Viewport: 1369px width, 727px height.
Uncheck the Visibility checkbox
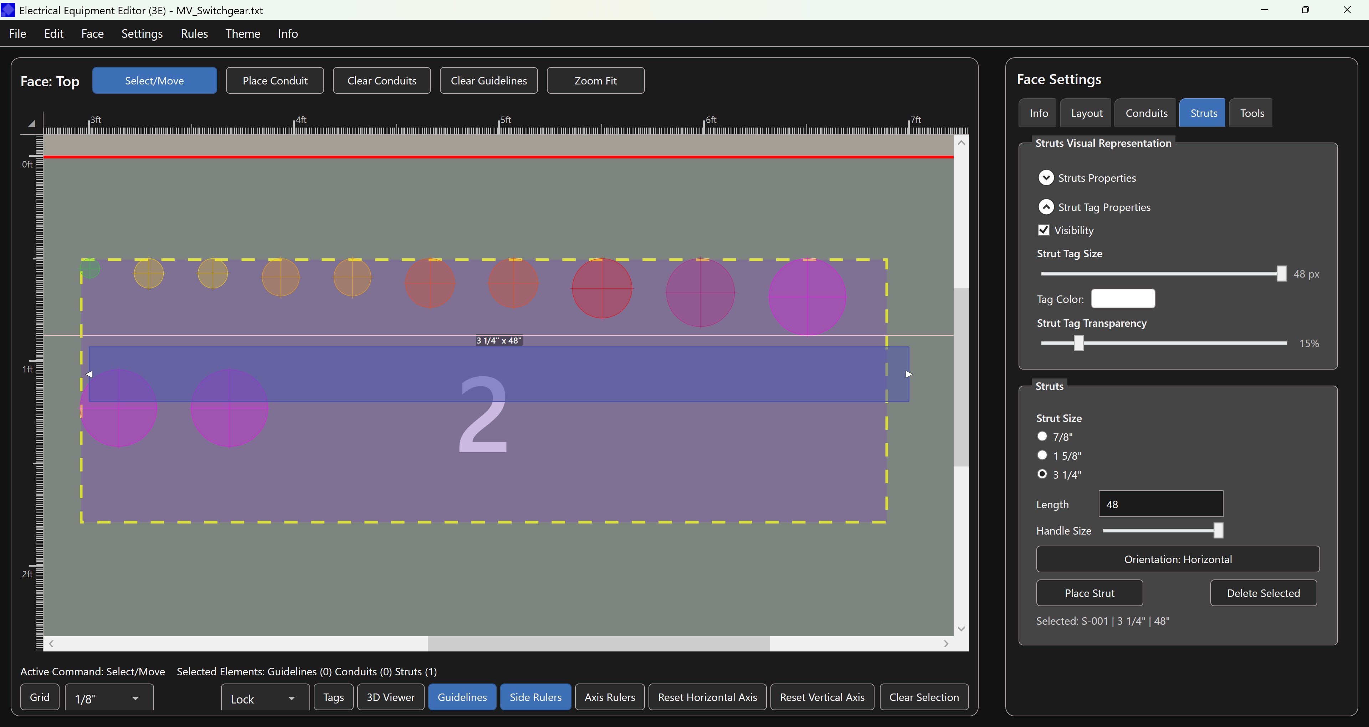coord(1044,230)
